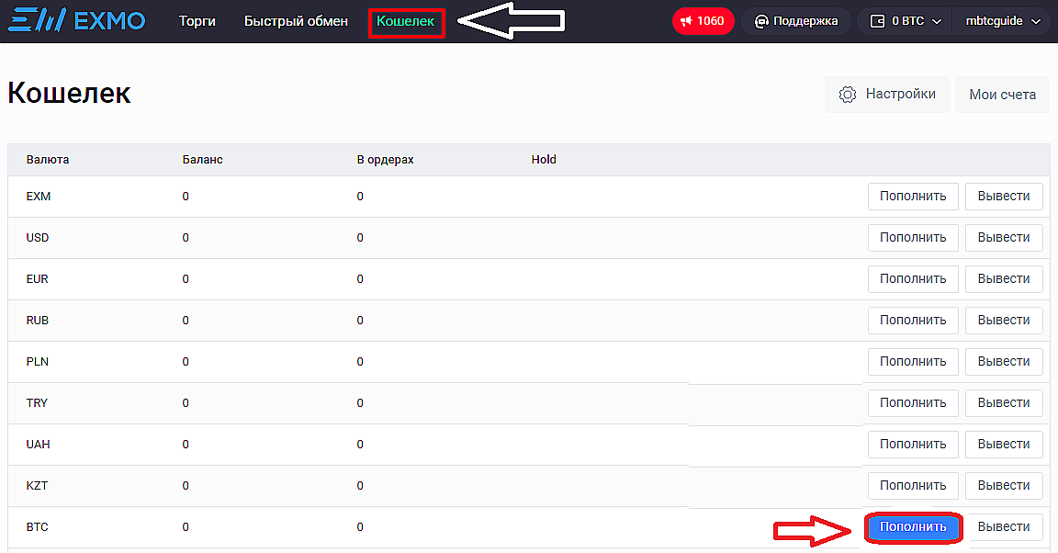Image resolution: width=1058 pixels, height=553 pixels.
Task: Top up RUB with Пополнить
Action: [913, 320]
